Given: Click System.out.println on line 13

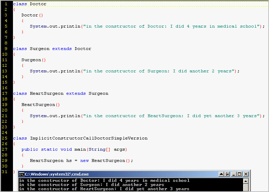Looking at the screenshot, I should tap(55, 71).
